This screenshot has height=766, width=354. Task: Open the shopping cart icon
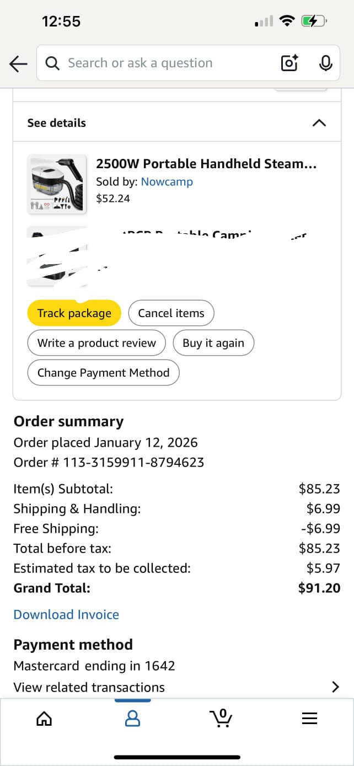(221, 718)
